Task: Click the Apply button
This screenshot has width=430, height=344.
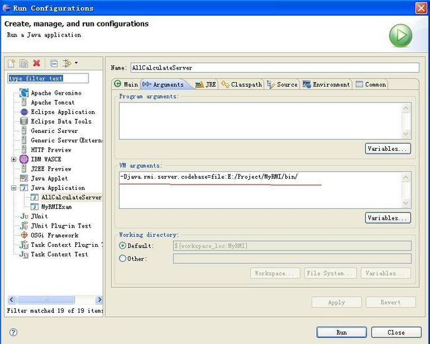Action: pos(337,302)
